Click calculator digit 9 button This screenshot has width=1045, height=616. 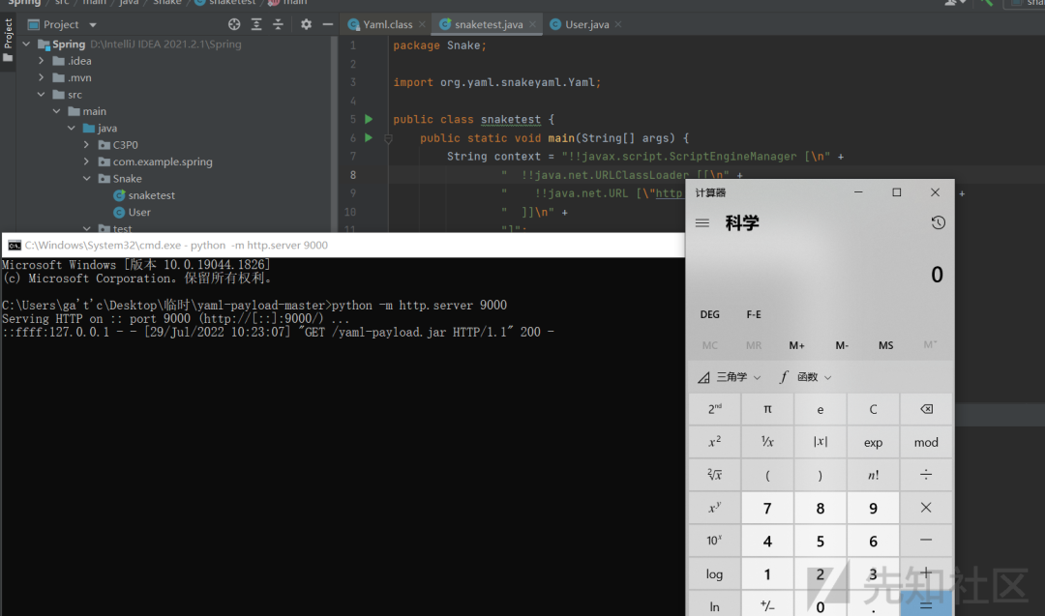(x=873, y=508)
